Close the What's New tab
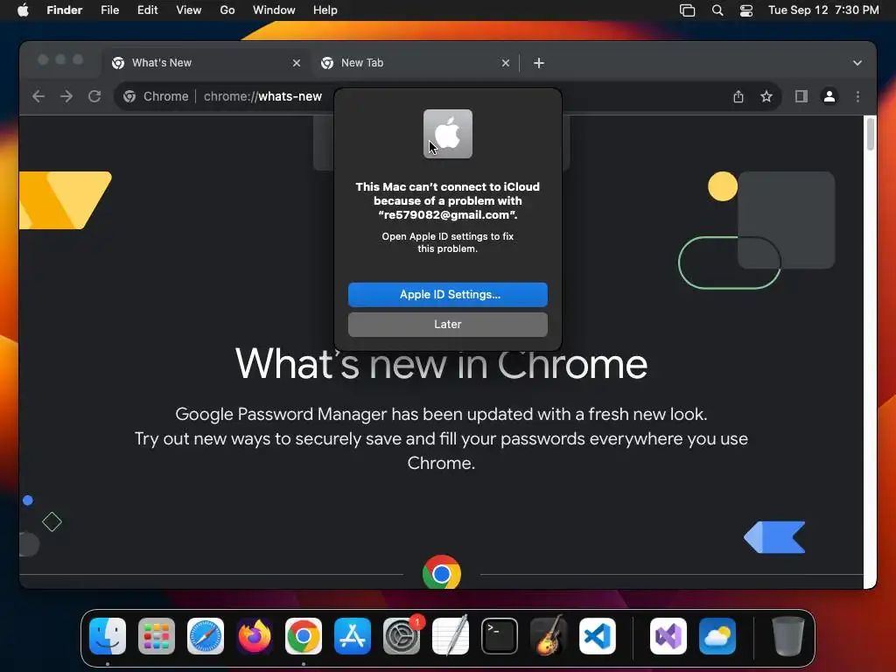Image resolution: width=896 pixels, height=672 pixels. tap(297, 63)
